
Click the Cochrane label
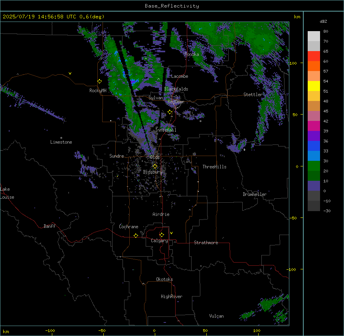[129, 227]
